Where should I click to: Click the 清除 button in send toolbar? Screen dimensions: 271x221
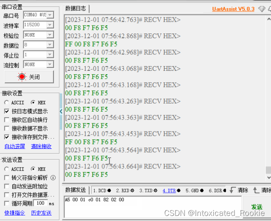tap(243, 190)
